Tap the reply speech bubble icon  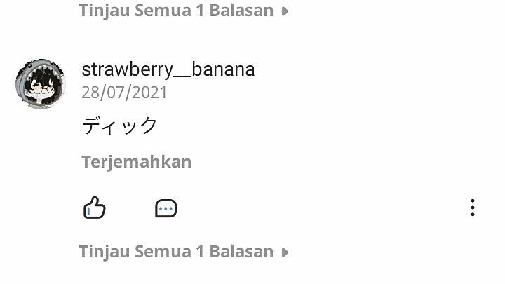coord(166,208)
